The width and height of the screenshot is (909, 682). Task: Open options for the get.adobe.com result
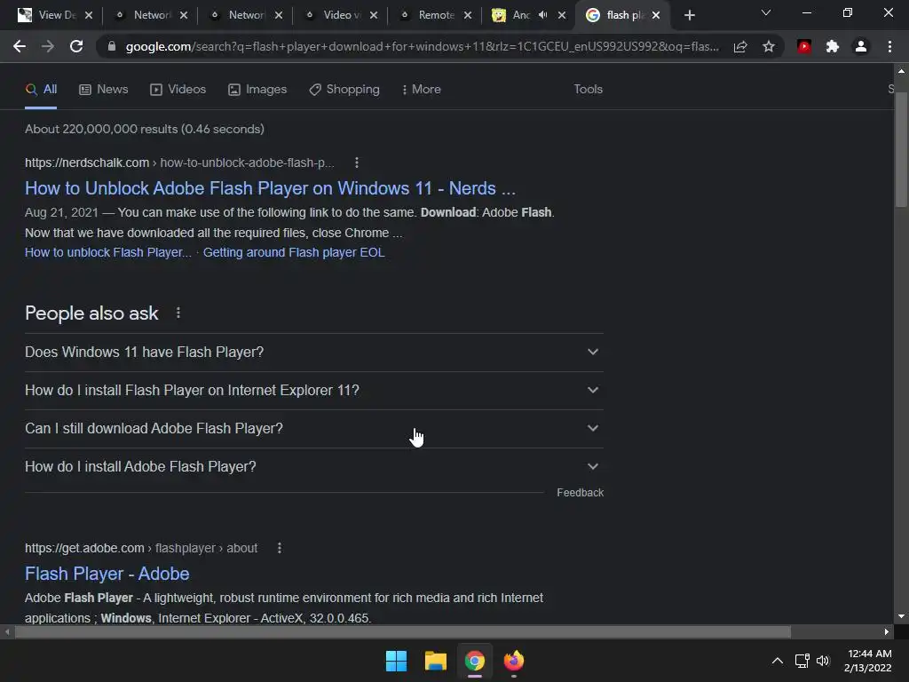pyautogui.click(x=280, y=548)
